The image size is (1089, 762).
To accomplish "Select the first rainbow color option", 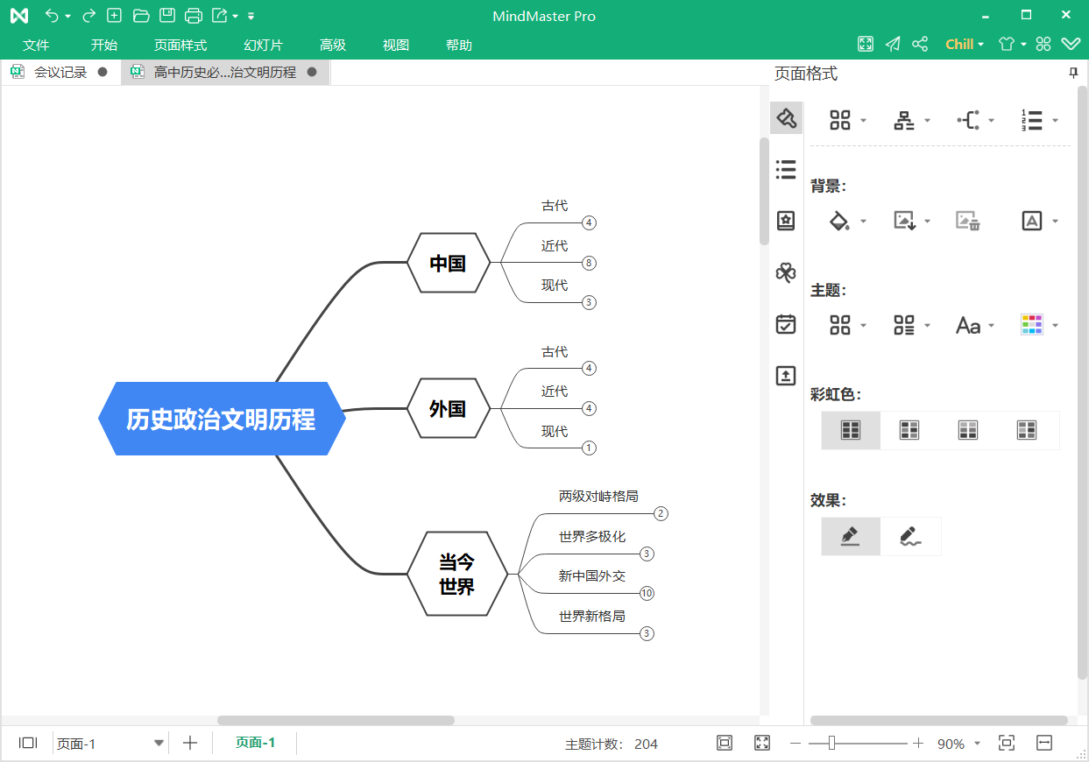I will coord(851,430).
